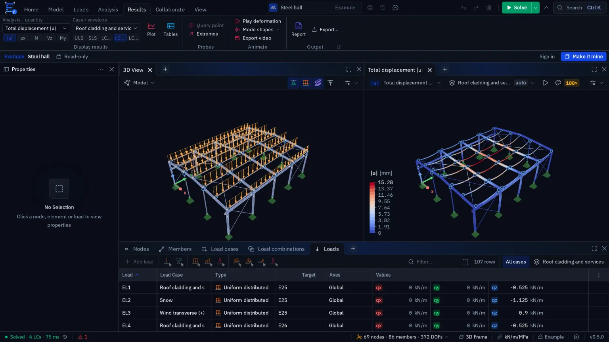The height and width of the screenshot is (342, 609).
Task: Select the SLS envelope chip
Action: (x=92, y=38)
